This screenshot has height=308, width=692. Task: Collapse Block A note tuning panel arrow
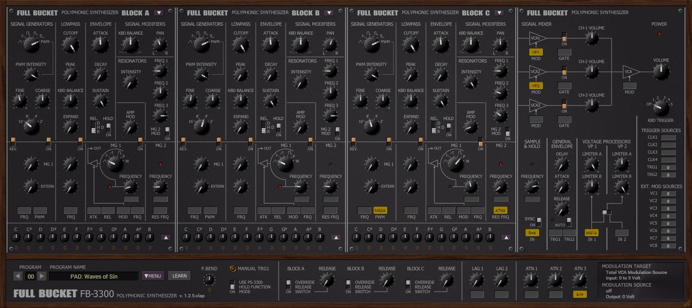pyautogui.click(x=166, y=238)
